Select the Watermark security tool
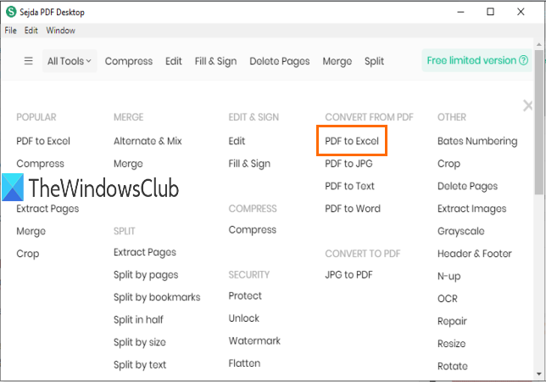The height and width of the screenshot is (382, 546). (x=255, y=341)
